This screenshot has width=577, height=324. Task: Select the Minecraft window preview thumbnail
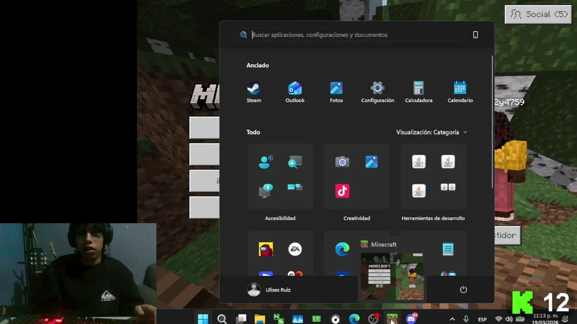click(392, 275)
